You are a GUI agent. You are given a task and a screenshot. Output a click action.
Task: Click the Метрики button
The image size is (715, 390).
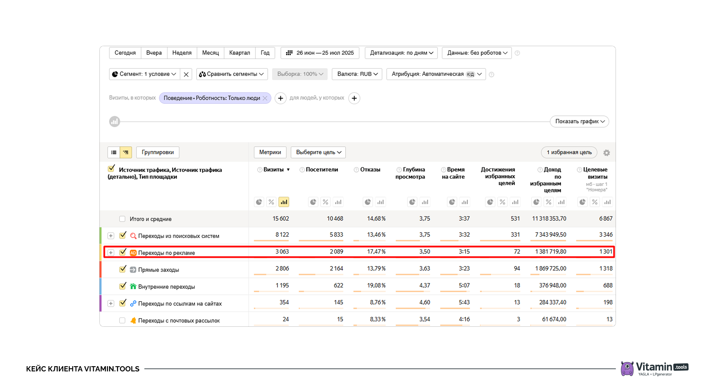pos(270,152)
